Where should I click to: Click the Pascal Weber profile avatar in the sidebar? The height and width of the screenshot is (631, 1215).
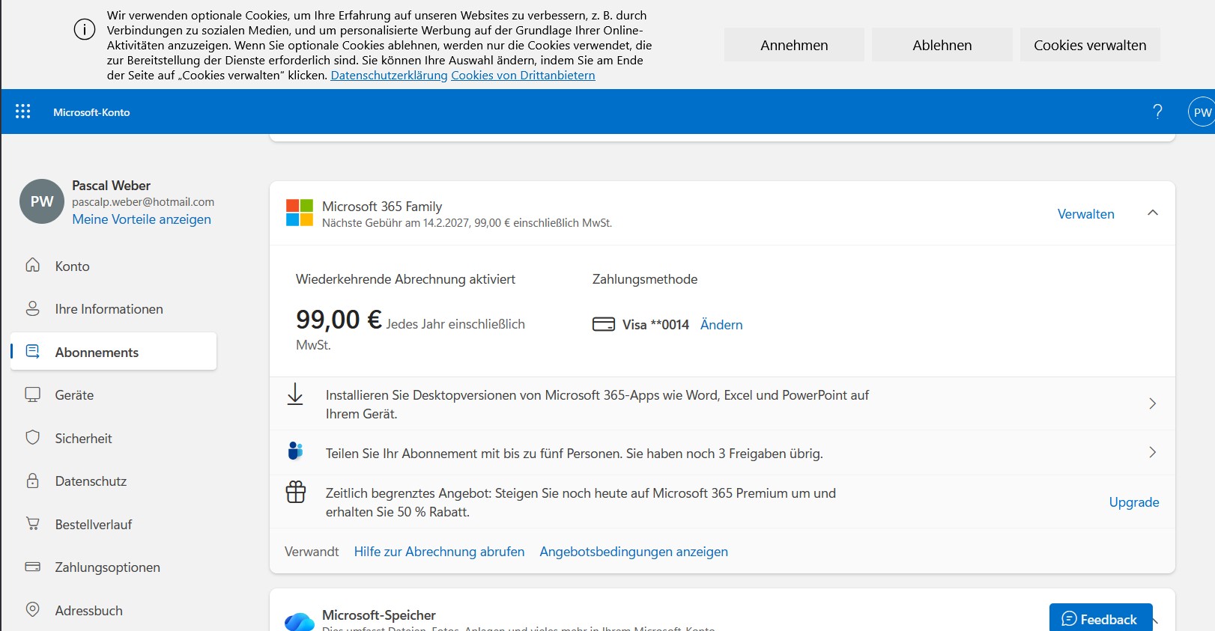coord(42,201)
